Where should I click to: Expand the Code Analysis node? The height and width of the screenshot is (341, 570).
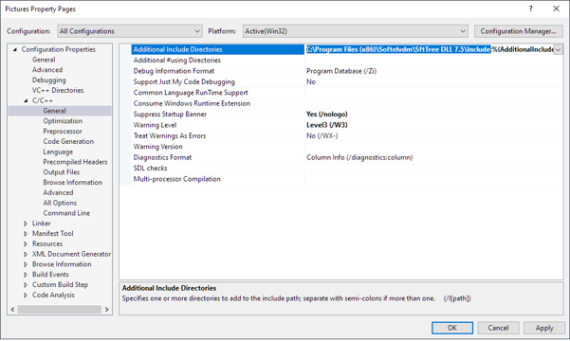[26, 295]
